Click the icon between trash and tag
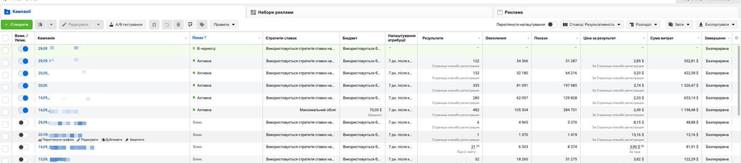Screen dimensions: 741x163 click(x=190, y=24)
